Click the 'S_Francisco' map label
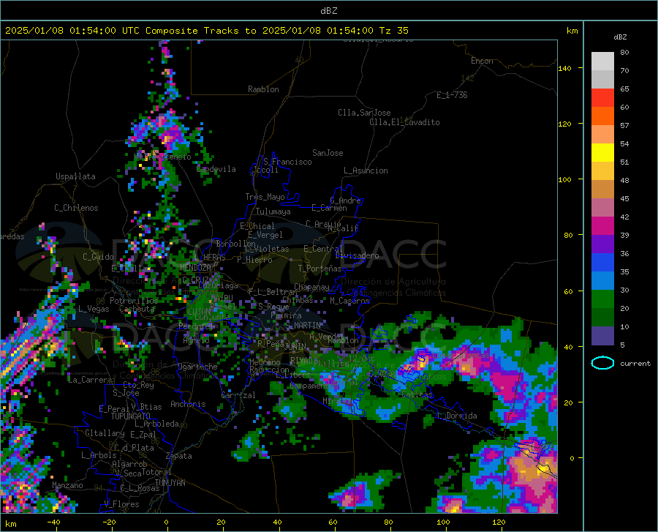Screen dimensions: 658x532 [x=287, y=162]
